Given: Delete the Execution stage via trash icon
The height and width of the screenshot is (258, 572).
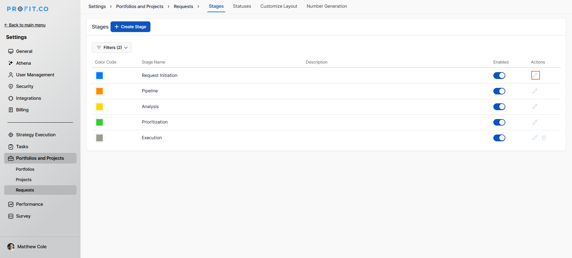Looking at the screenshot, I should pyautogui.click(x=544, y=138).
